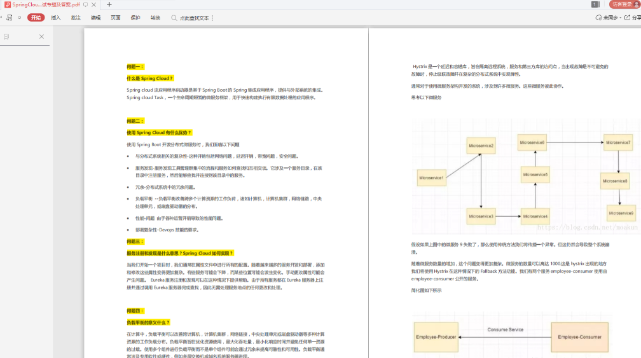This screenshot has width=641, height=358.
Task: Switch to the 开始 ribbon tab
Action: [x=36, y=18]
